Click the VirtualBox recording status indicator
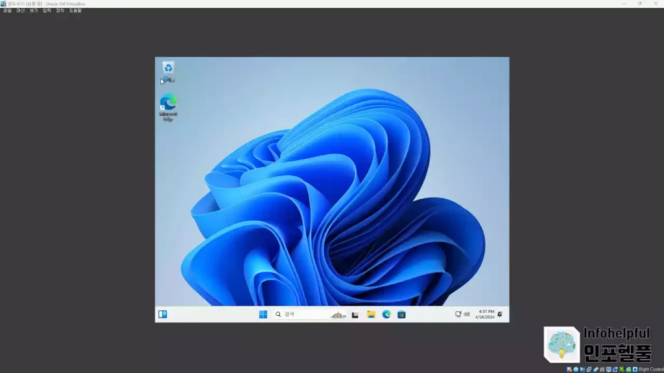This screenshot has width=664, height=373. coord(615,370)
